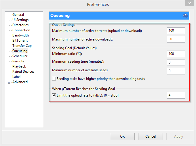This screenshot has width=196, height=146.
Task: Uncheck Limit the upload rate option
Action: point(54,95)
